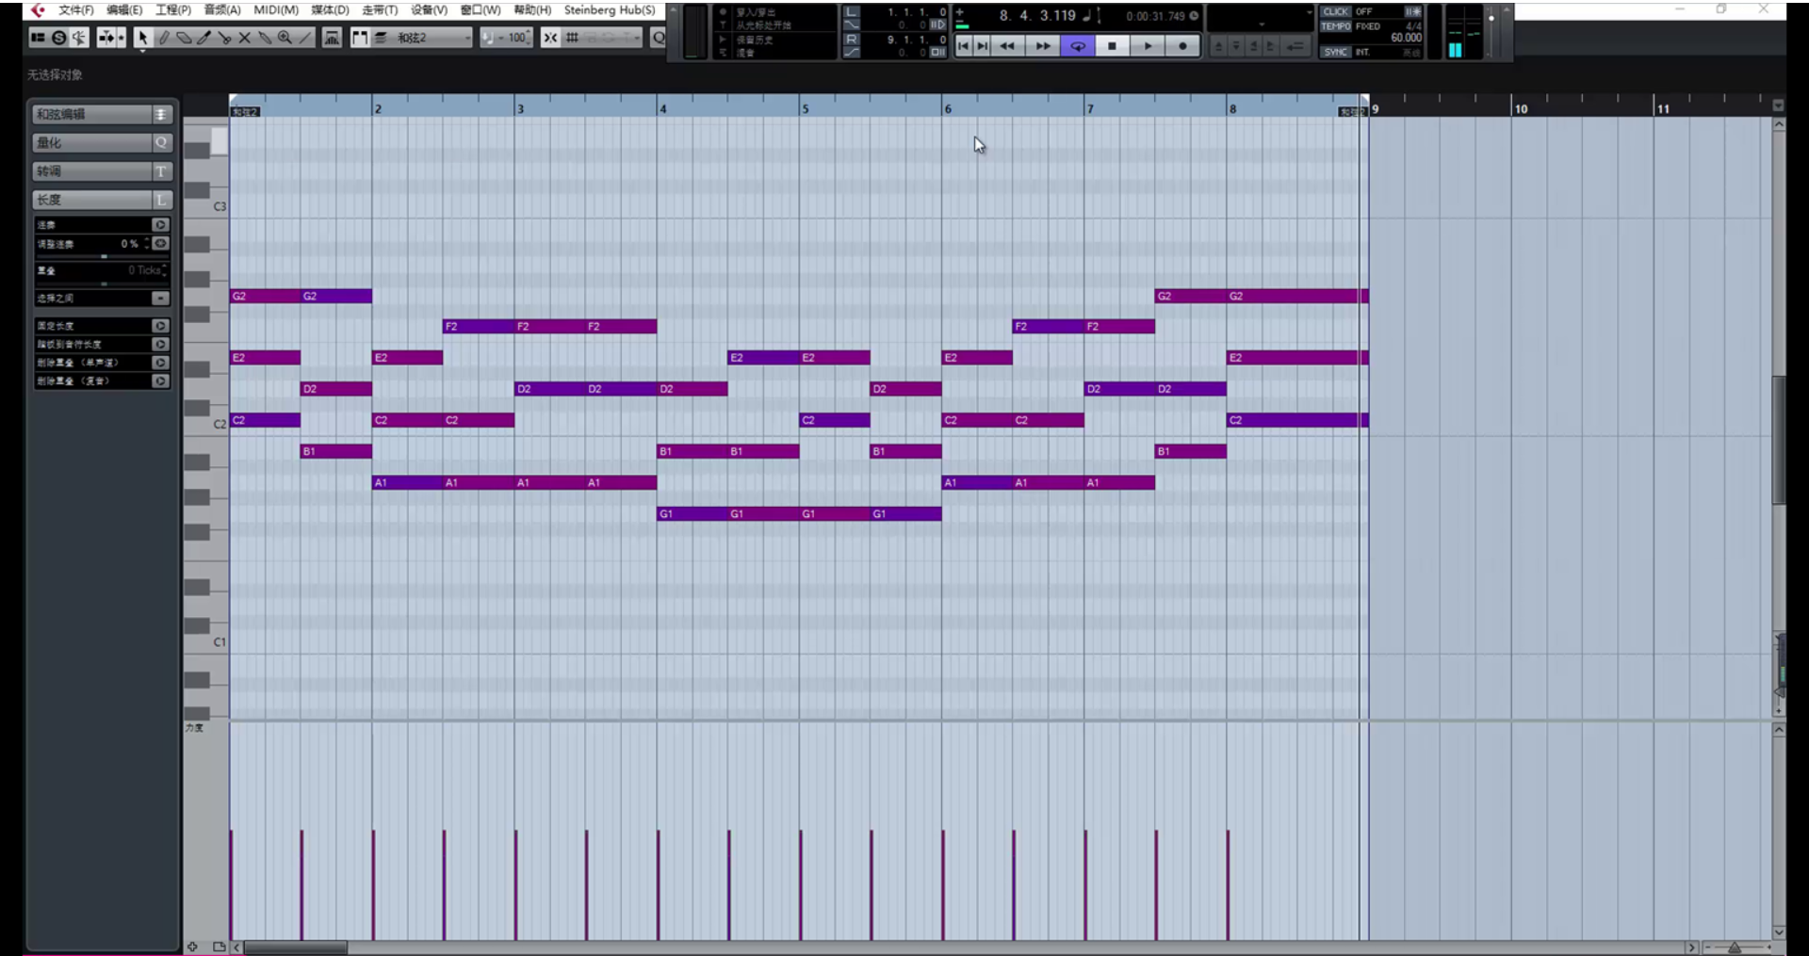Toggle the SYNC button
1809x956 pixels.
(1335, 52)
